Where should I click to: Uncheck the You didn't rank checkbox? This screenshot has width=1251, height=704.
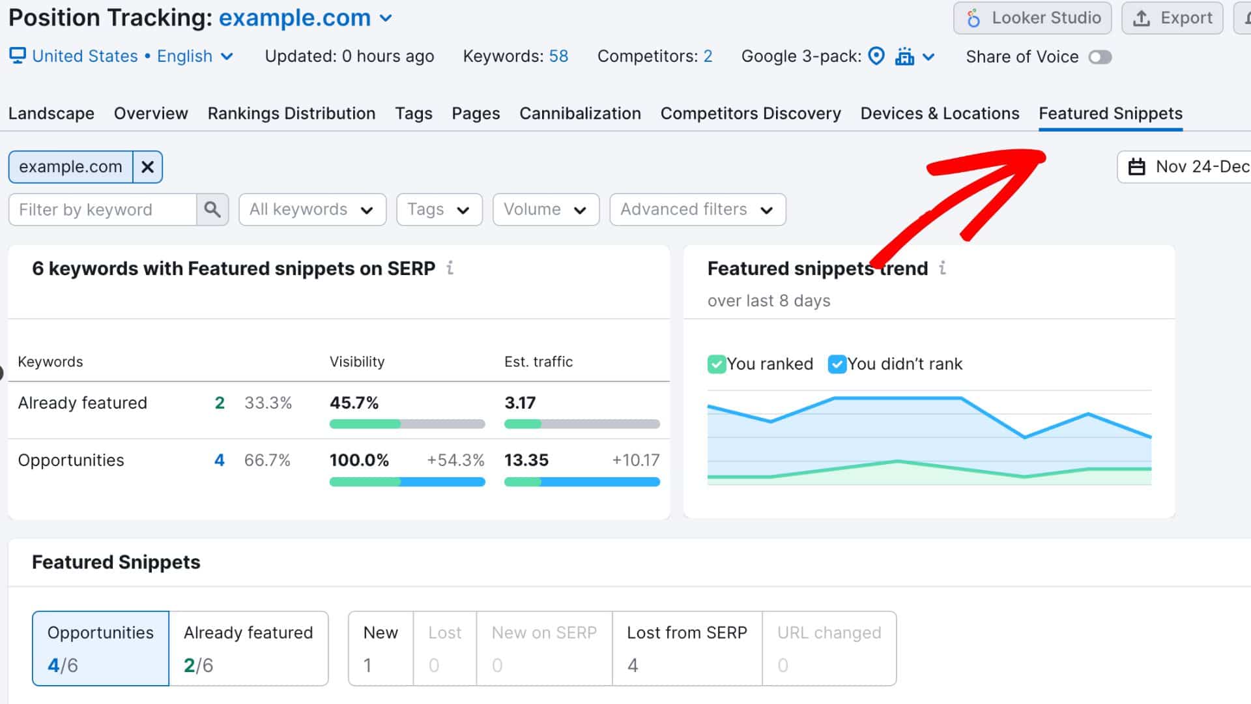837,364
